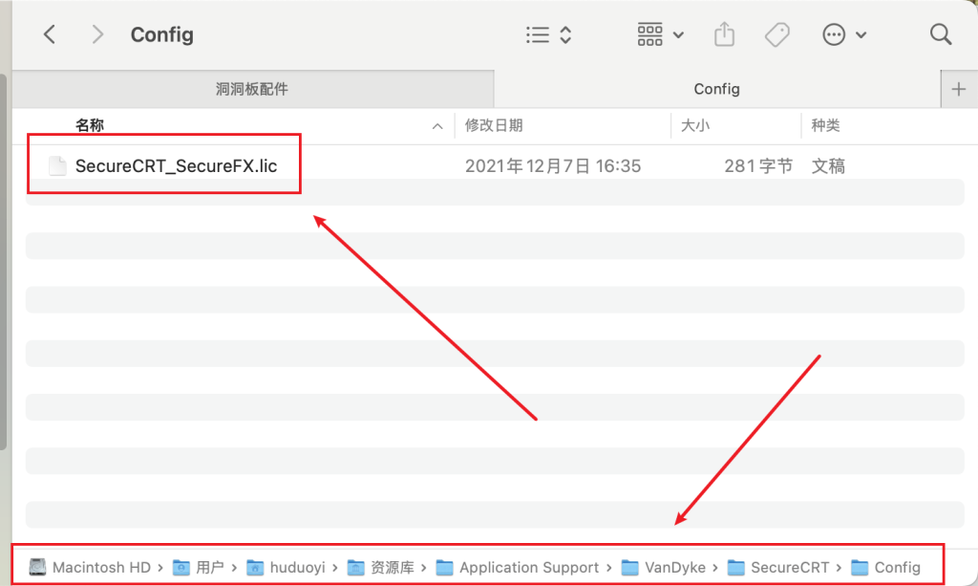Click the sidebar vertical scrollbar on the left edge

(x=3, y=262)
